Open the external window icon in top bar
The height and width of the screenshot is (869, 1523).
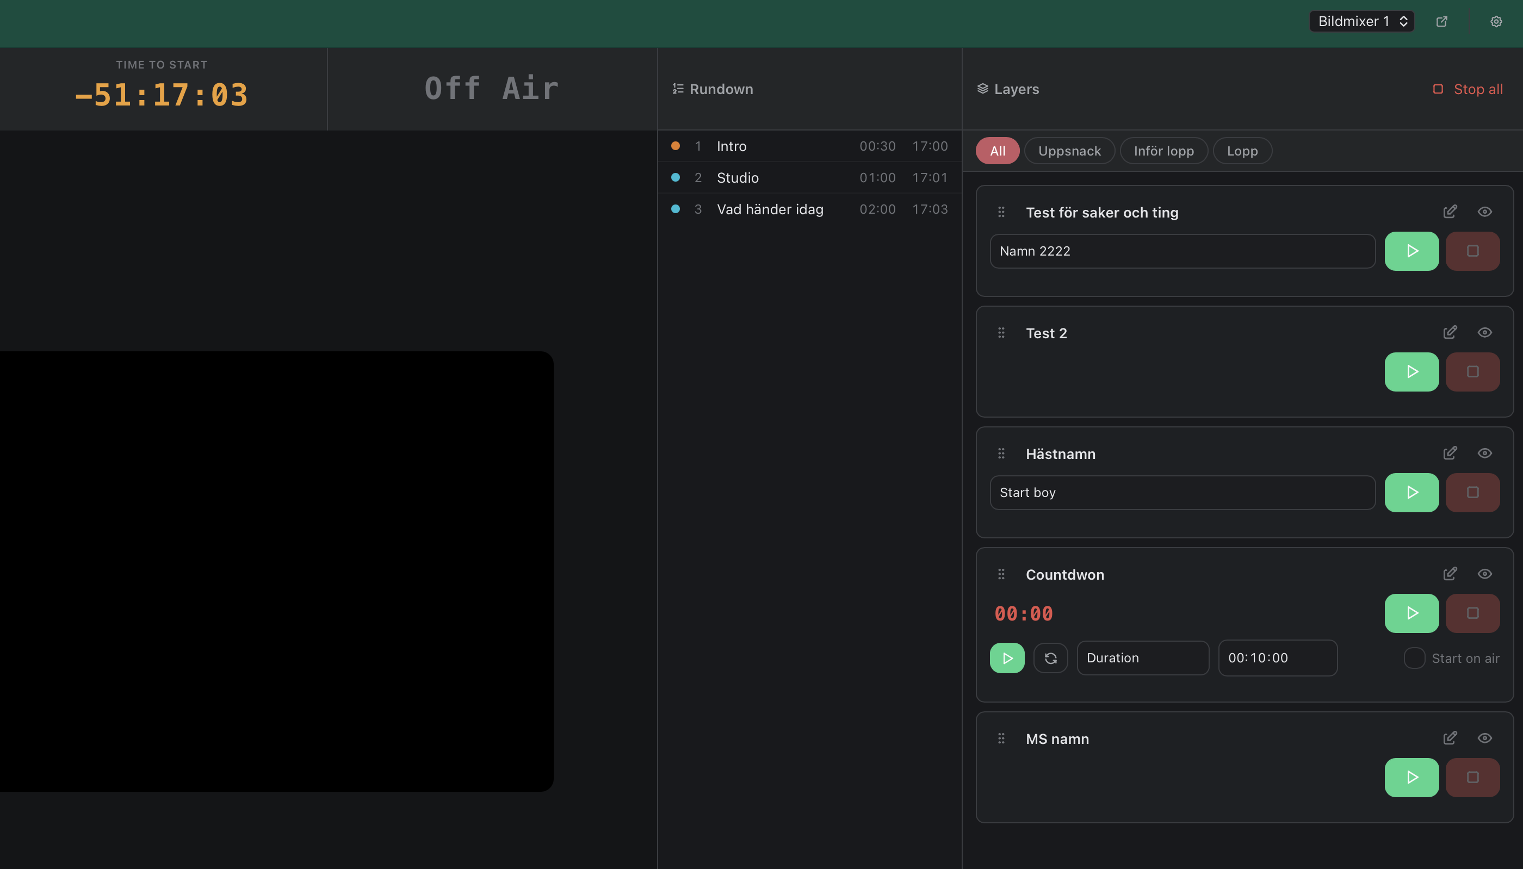tap(1442, 22)
